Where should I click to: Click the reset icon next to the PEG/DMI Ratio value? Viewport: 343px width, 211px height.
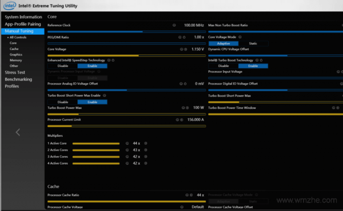tap(184, 37)
